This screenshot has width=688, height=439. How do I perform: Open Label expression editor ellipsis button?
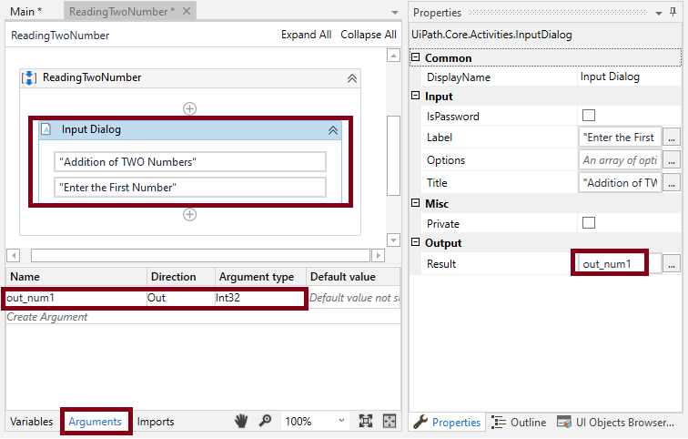tap(672, 138)
